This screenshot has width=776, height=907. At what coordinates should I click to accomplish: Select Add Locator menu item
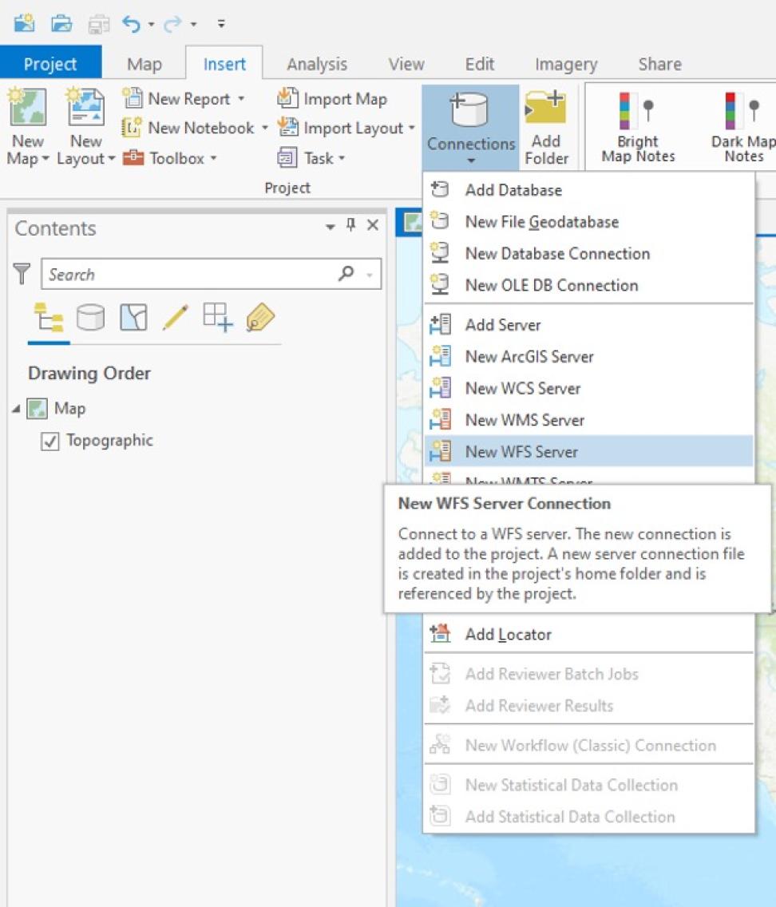588,634
